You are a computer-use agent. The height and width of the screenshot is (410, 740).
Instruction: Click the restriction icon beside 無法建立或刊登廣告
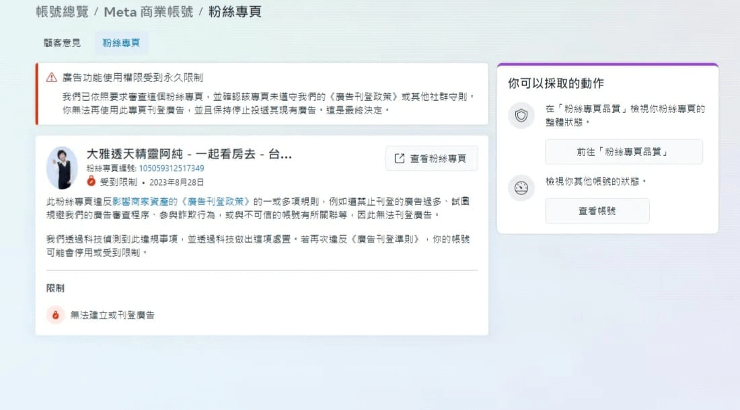pos(56,315)
